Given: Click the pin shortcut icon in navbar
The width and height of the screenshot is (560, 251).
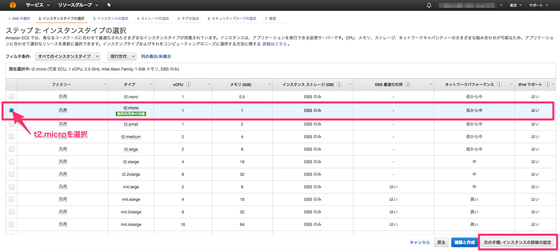Looking at the screenshot, I should pos(109,5).
